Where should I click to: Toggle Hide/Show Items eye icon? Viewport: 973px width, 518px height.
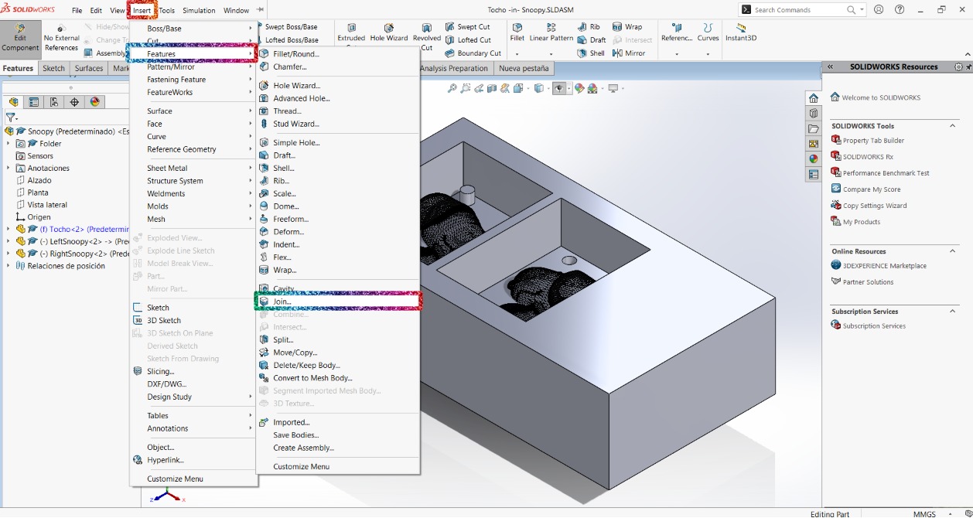pos(560,88)
